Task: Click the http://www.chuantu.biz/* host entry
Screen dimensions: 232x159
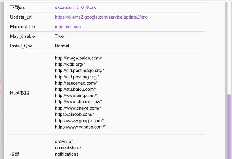Action: 78,101
